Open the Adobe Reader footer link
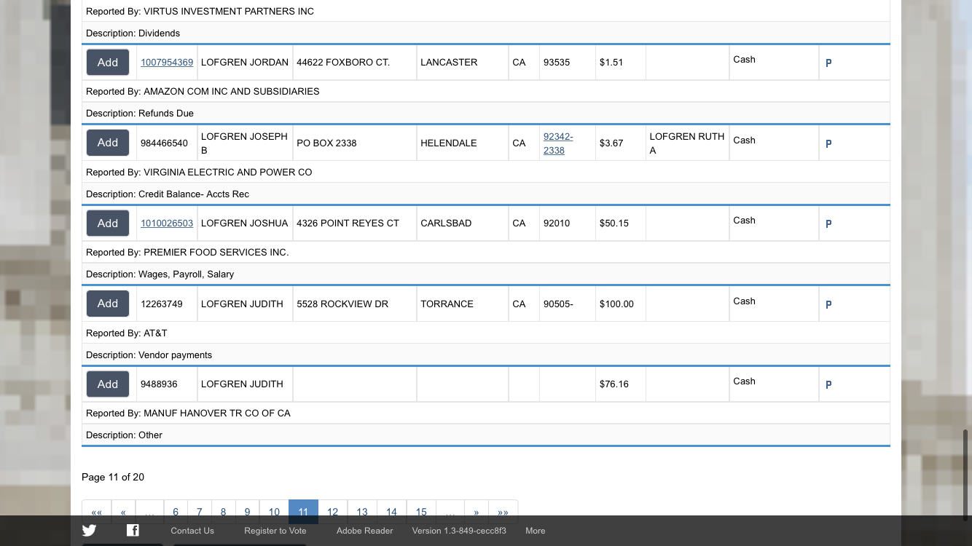The image size is (972, 546). pos(364,531)
